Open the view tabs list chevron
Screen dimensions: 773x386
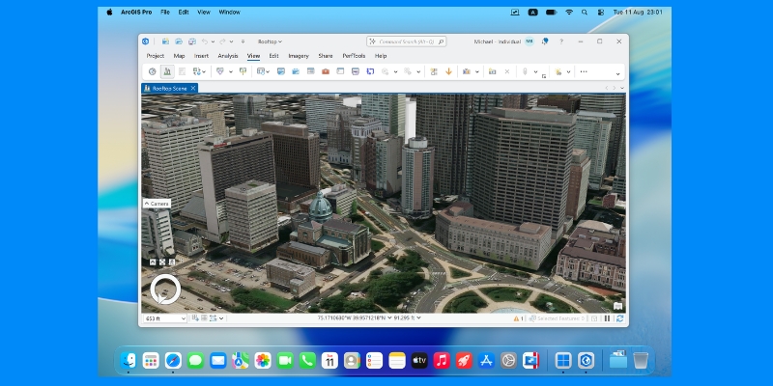point(622,88)
